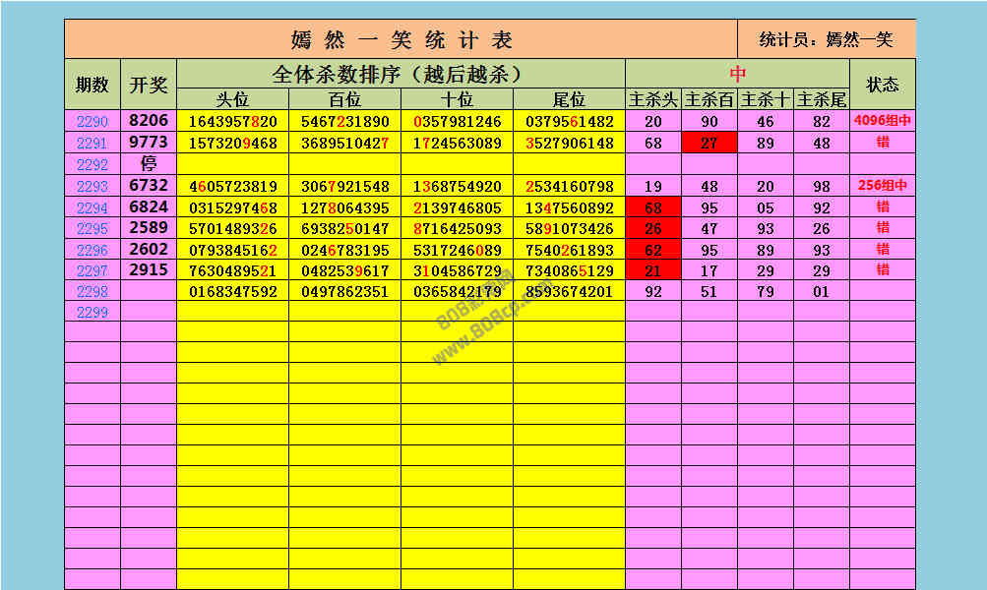The height and width of the screenshot is (590, 987).
Task: Select the draw result 8206 cell
Action: [149, 121]
